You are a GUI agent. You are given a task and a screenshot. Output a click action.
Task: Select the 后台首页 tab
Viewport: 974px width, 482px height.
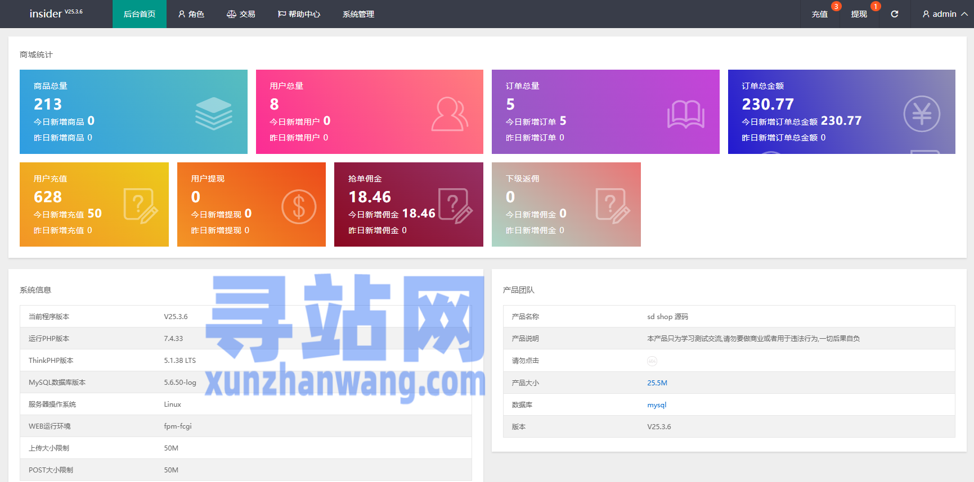[x=140, y=14]
